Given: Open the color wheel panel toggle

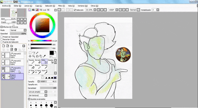Looking at the screenshot, I should [30, 10].
